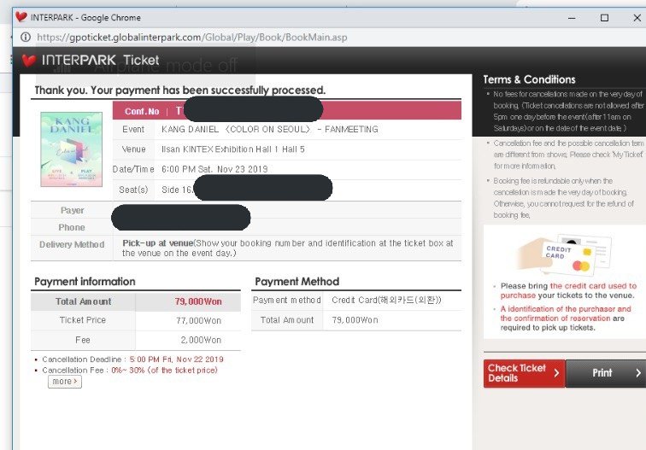Maximize the Interpark Chrome window

[x=604, y=18]
